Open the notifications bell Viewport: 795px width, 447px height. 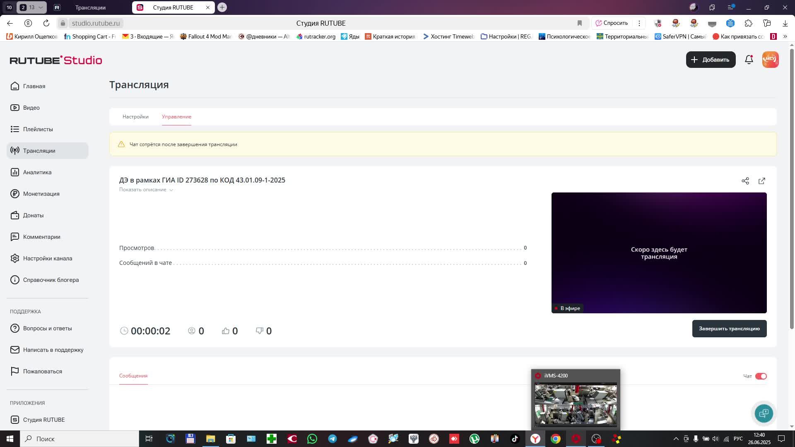[x=749, y=60]
